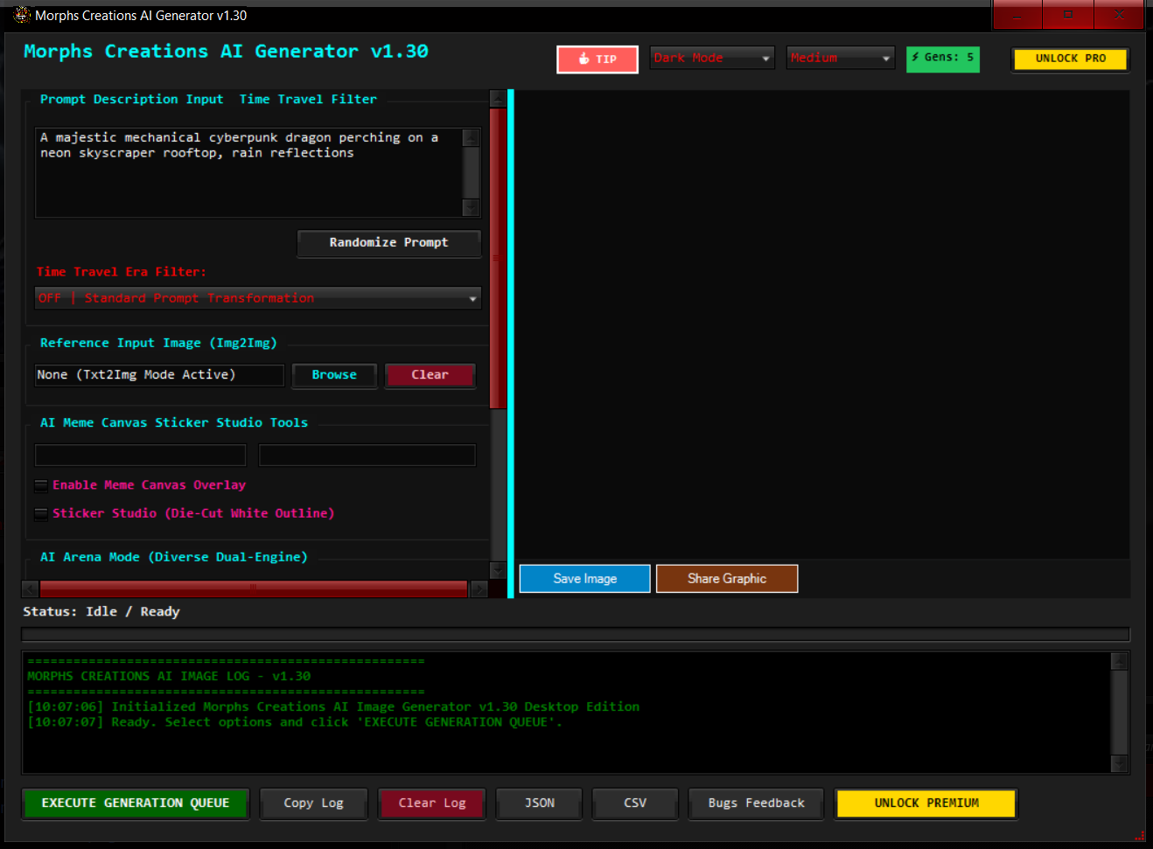Click the log panel scroll-up arrow
Screen dimensions: 1153x849
coord(1119,661)
